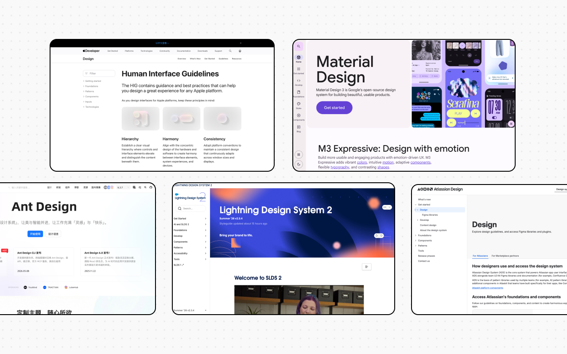
Task: Open Develop code icon in Material sidebar
Action: (x=299, y=81)
